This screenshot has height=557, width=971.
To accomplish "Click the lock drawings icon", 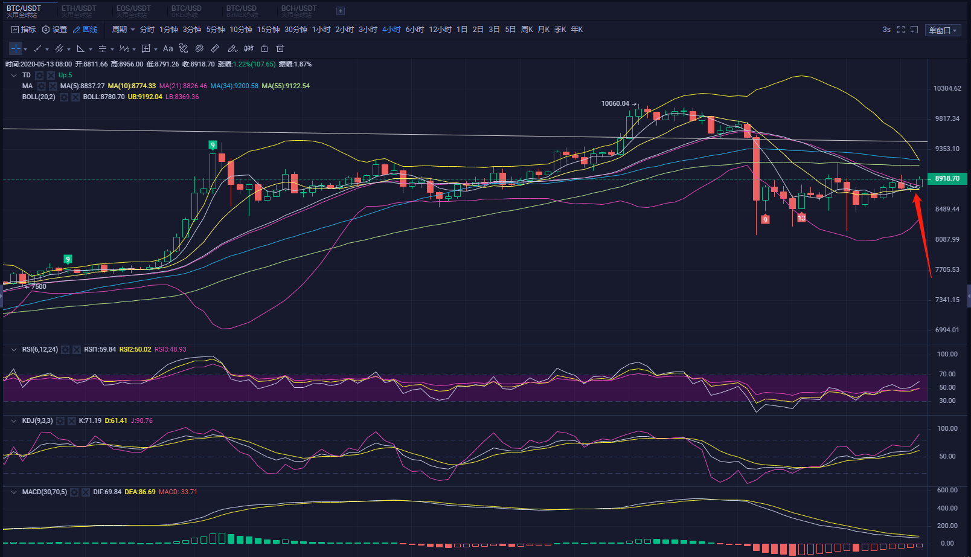I will (x=264, y=49).
